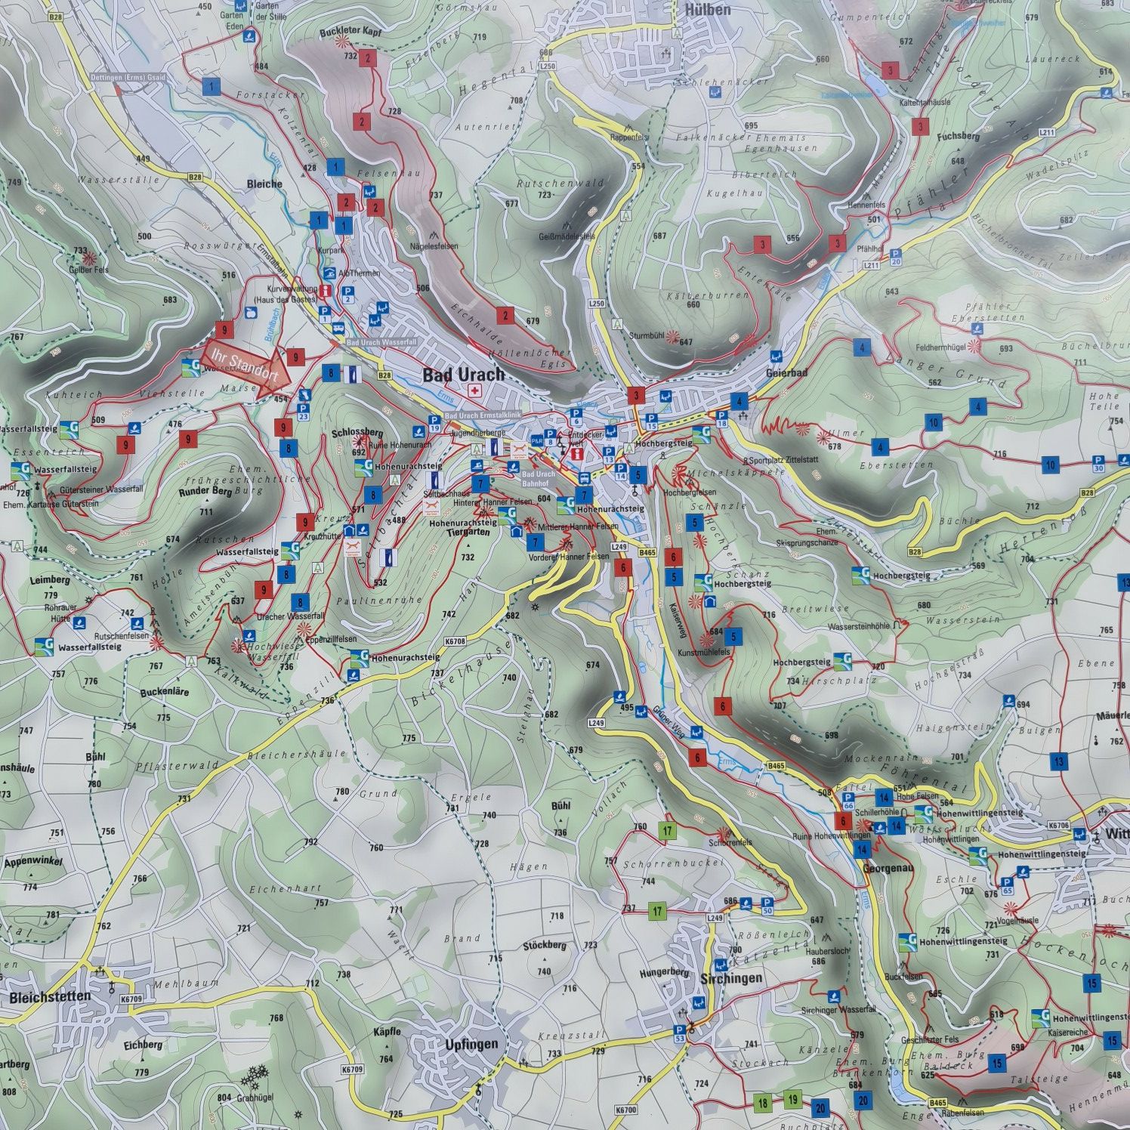The height and width of the screenshot is (1130, 1130).
Task: Click the K6700 road number
Action: coord(626,1110)
